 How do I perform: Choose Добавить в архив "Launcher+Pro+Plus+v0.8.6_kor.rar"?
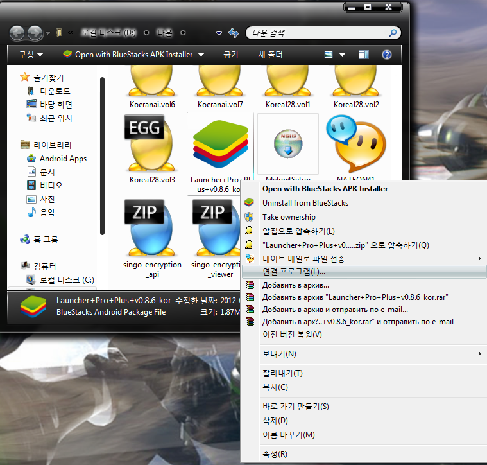coord(363,297)
